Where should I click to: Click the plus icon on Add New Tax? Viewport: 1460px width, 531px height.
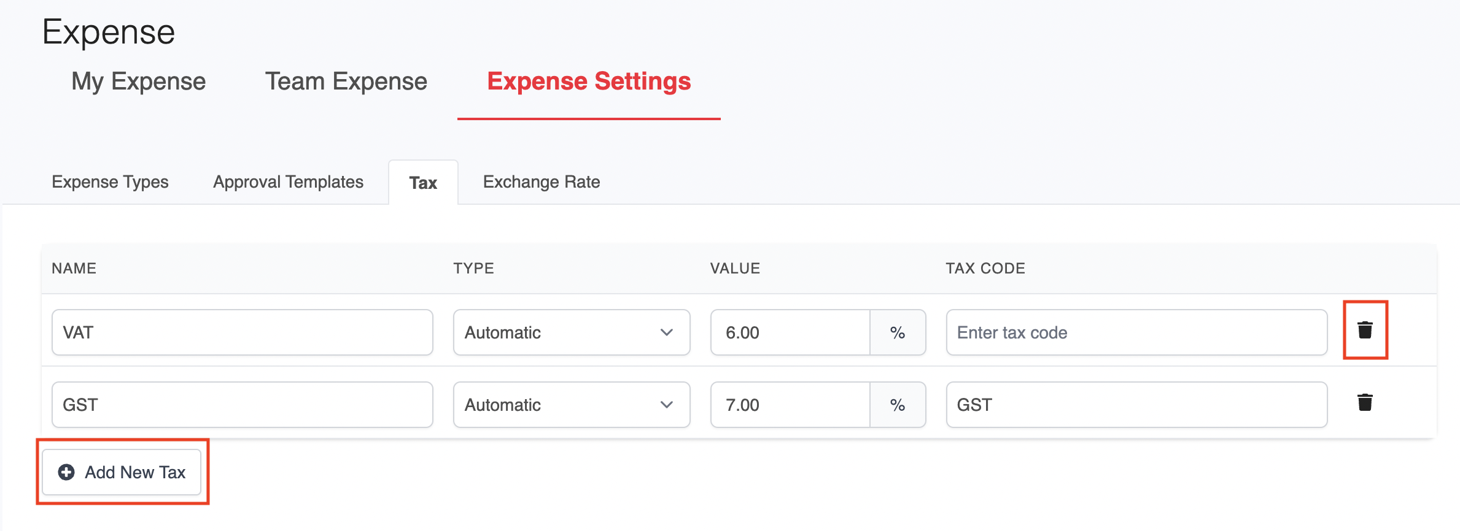click(x=66, y=472)
